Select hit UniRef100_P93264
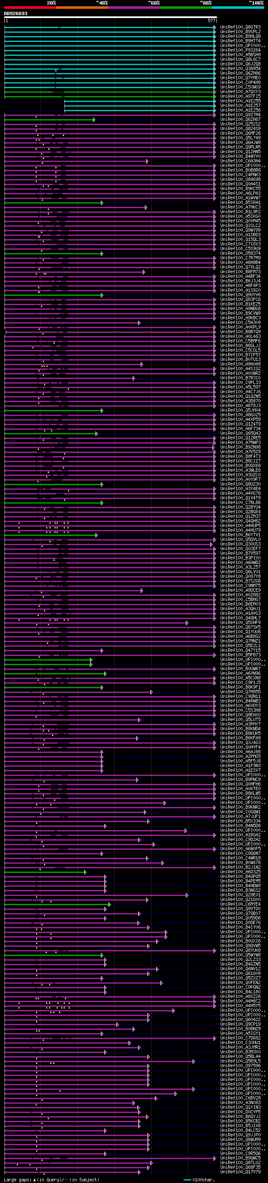Image resolution: width=268 pixels, height=1183 pixels. click(240, 50)
